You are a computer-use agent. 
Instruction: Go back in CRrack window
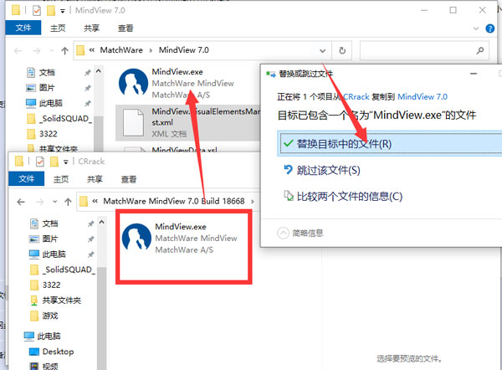click(21, 202)
